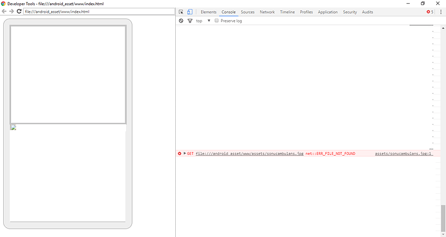The width and height of the screenshot is (446, 237).
Task: Click the red error count indicator
Action: [x=430, y=12]
